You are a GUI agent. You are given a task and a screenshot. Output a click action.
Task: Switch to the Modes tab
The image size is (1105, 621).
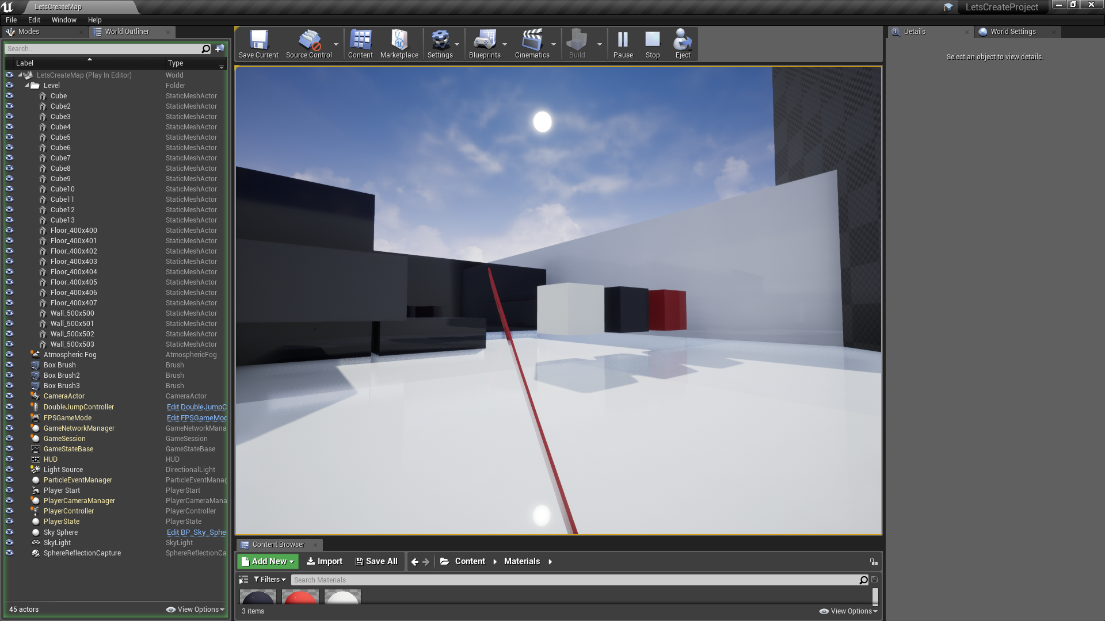44,32
